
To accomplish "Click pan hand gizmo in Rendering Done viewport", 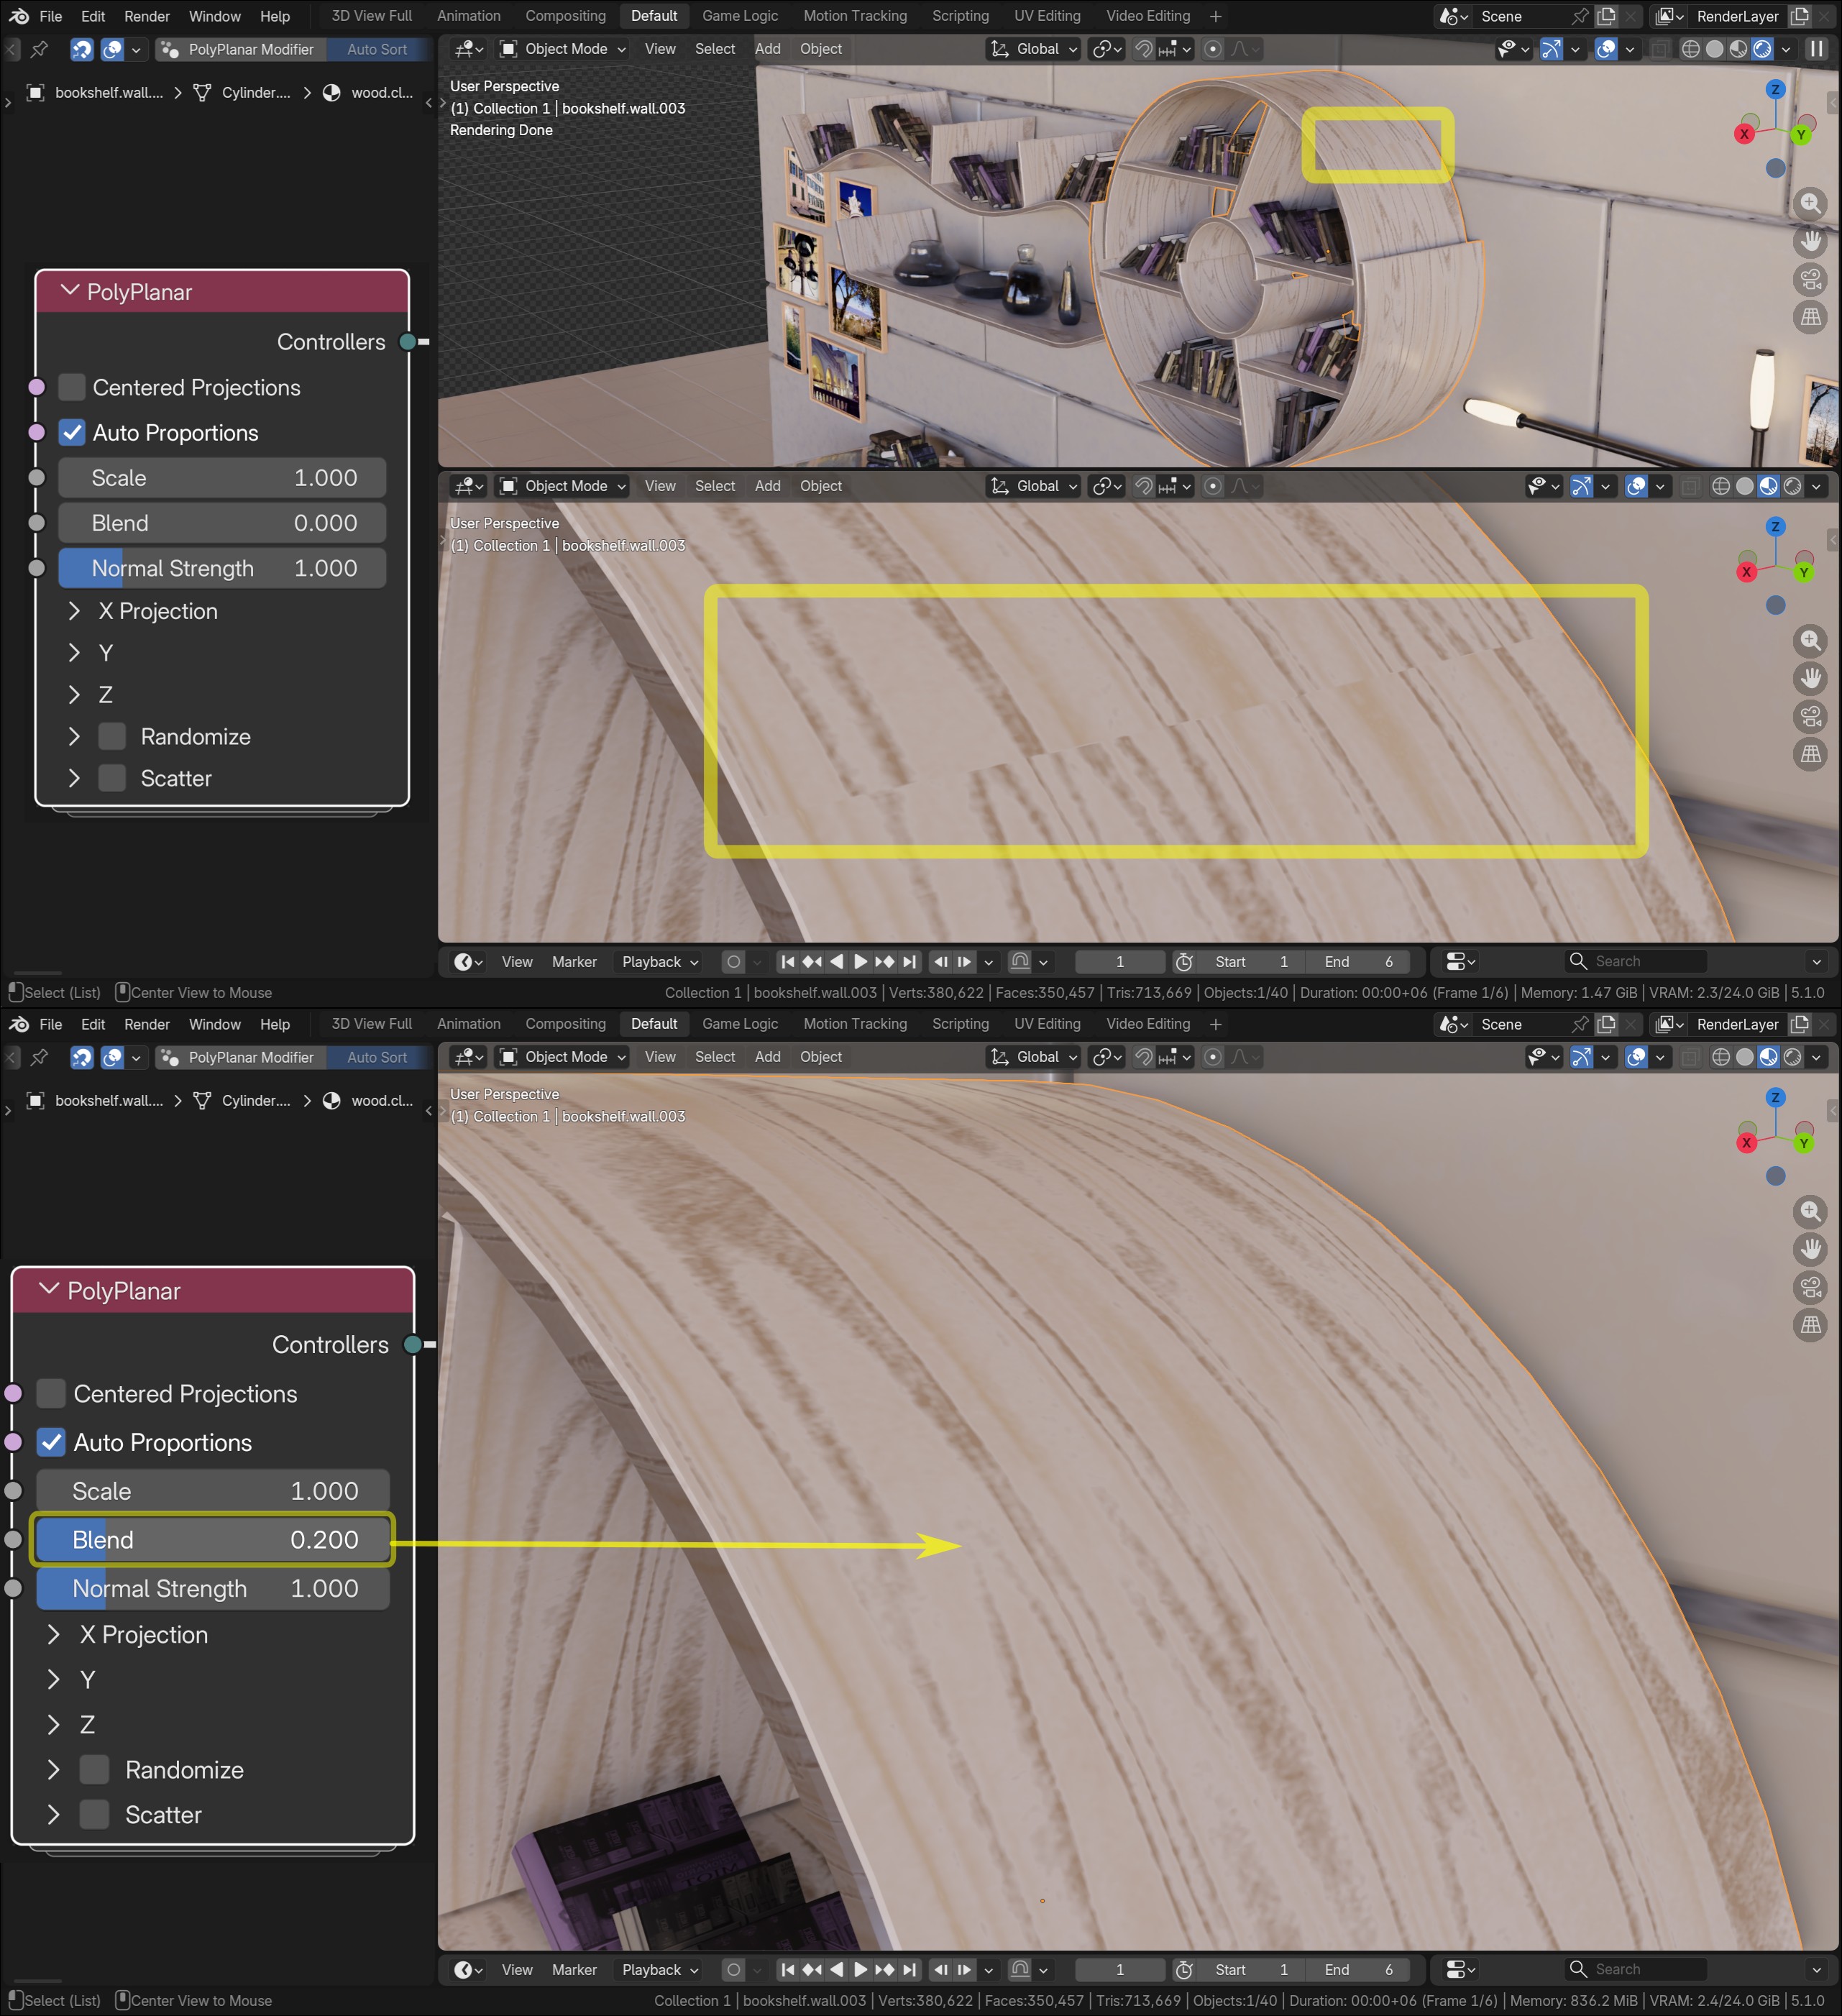I will point(1810,242).
